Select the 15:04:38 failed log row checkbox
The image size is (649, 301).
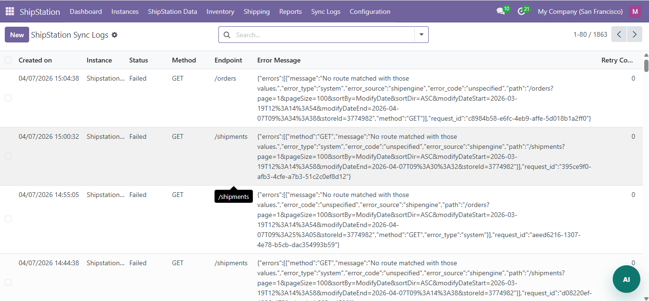tap(8, 97)
